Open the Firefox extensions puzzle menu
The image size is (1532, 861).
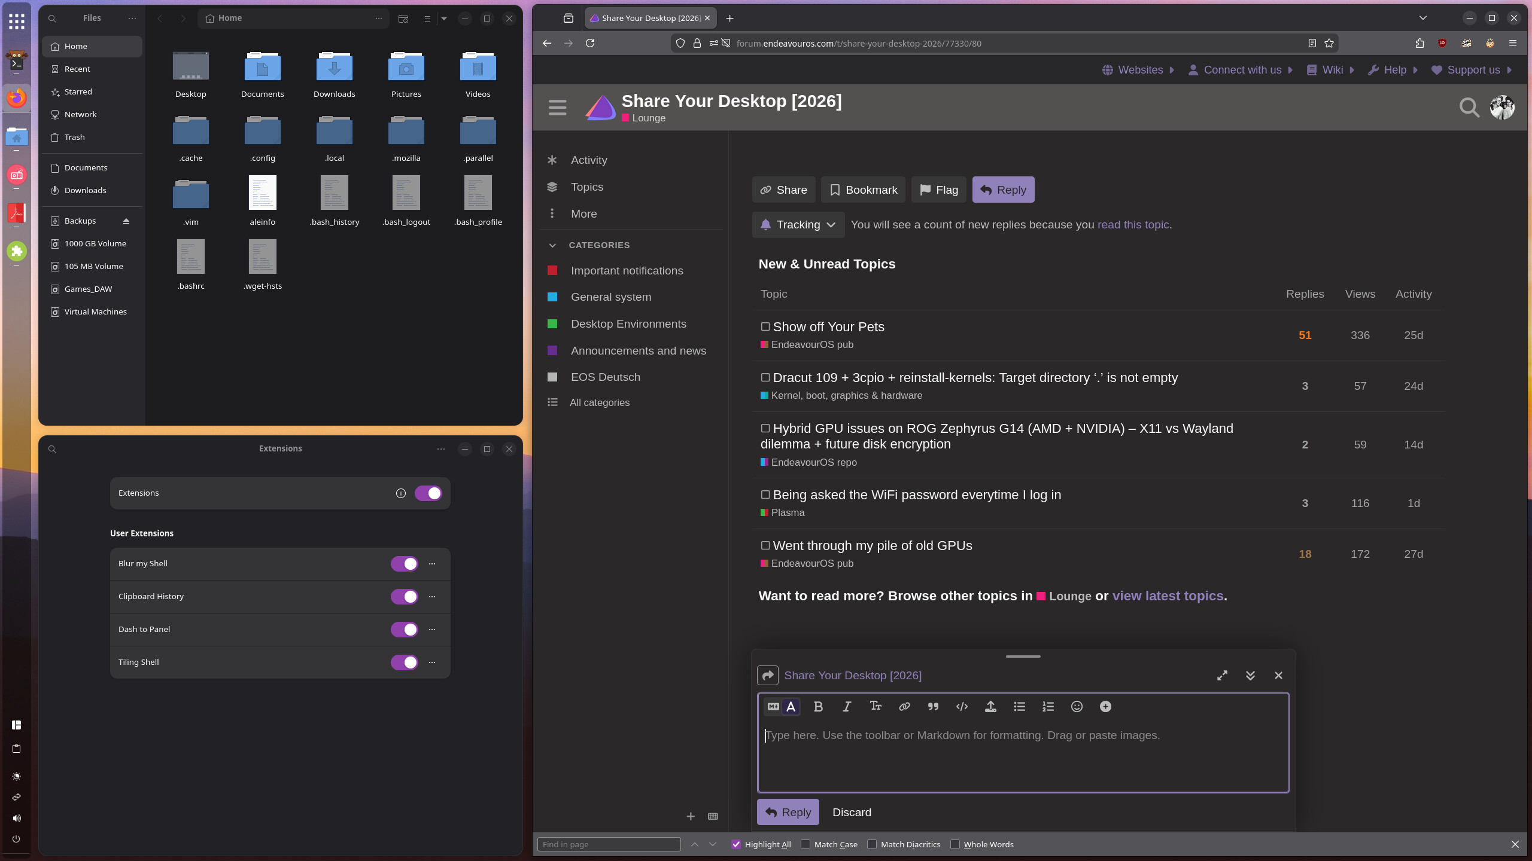[x=1419, y=43]
